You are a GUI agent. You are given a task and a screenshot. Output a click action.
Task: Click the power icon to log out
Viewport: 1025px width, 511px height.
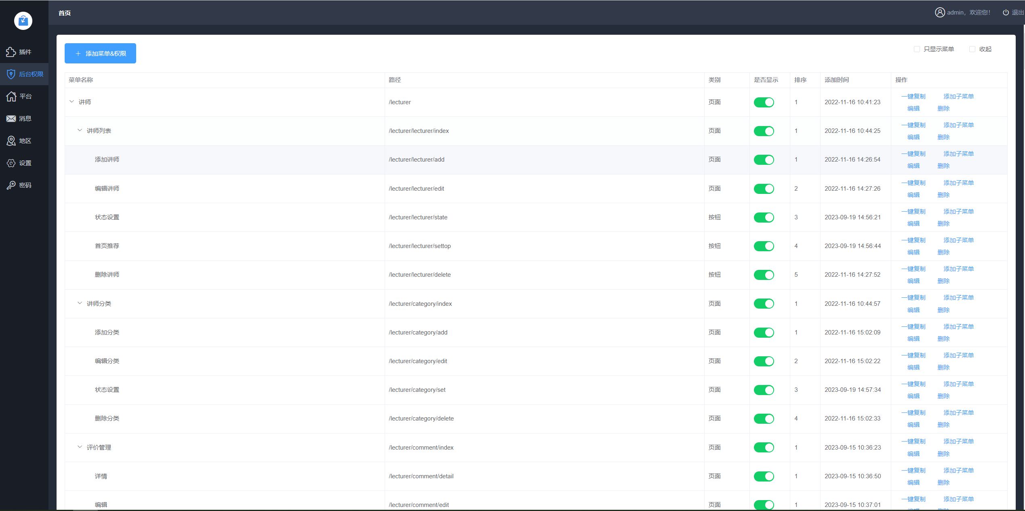pyautogui.click(x=1006, y=13)
